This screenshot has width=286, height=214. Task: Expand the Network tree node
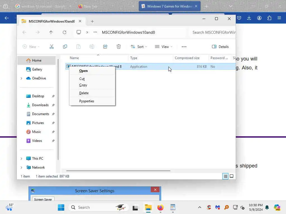point(21,167)
